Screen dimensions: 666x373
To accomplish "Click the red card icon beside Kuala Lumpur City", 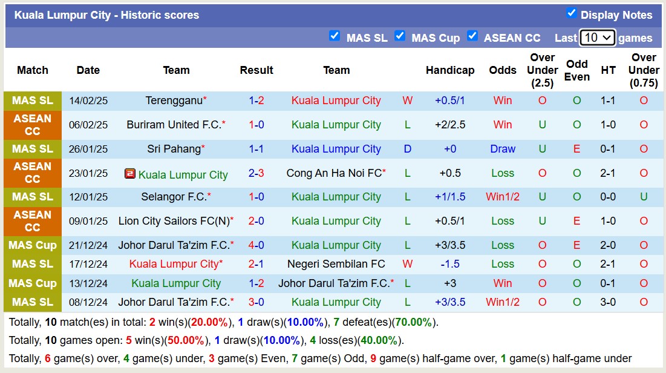I will tap(129, 173).
